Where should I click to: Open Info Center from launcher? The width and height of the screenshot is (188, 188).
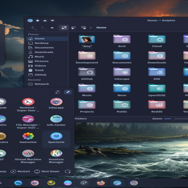(56, 121)
